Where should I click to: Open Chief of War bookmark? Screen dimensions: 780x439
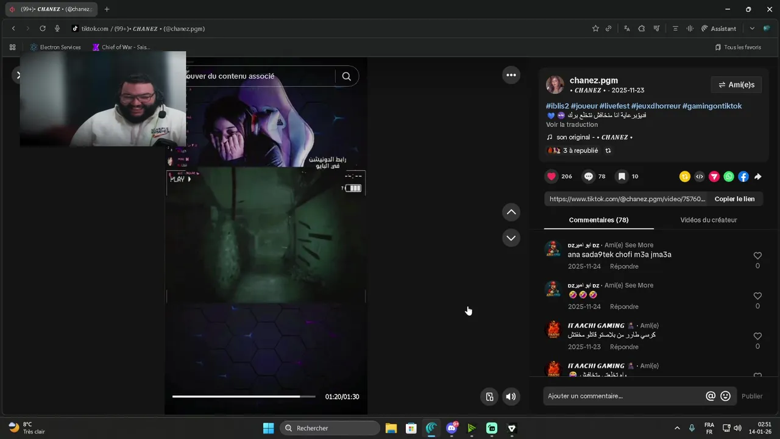point(121,47)
